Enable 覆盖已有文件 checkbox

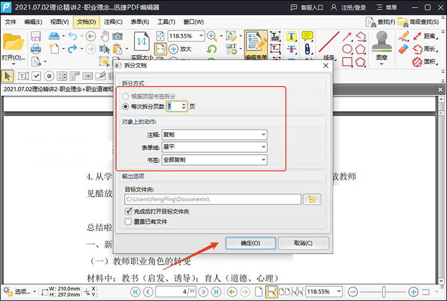tap(128, 221)
